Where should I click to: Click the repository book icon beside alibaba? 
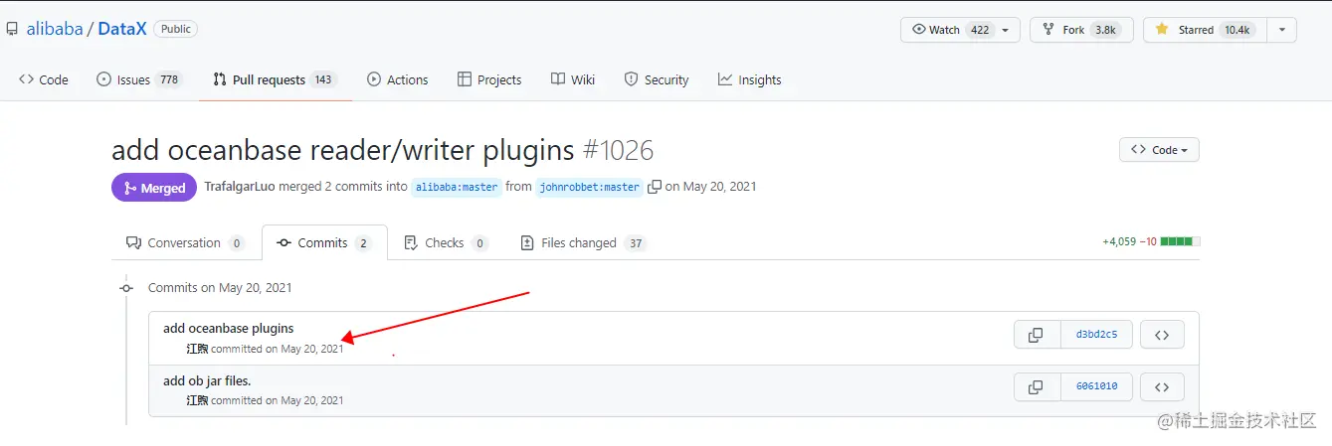[x=12, y=29]
